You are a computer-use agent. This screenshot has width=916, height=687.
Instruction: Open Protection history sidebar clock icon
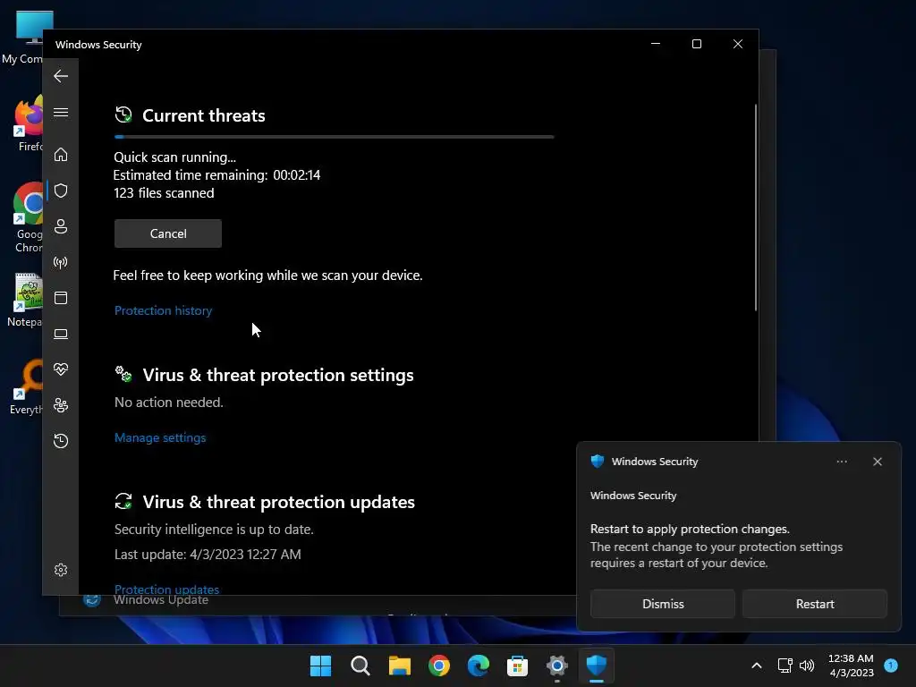[61, 440]
